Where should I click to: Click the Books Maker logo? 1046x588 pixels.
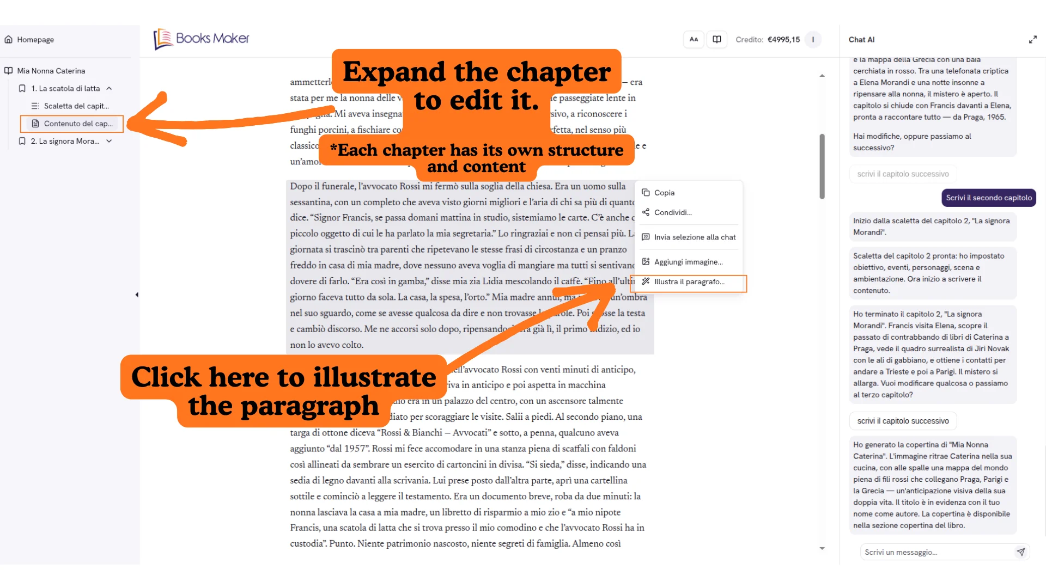(201, 39)
